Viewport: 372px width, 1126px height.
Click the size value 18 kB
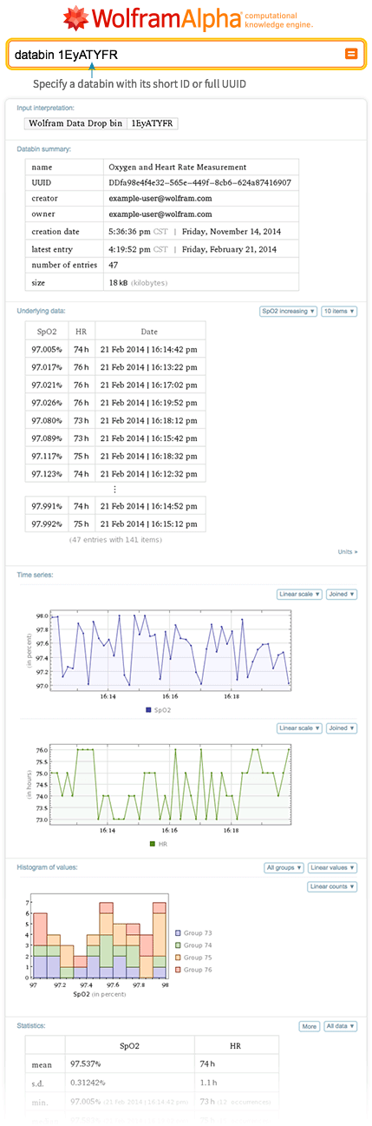coord(118,283)
